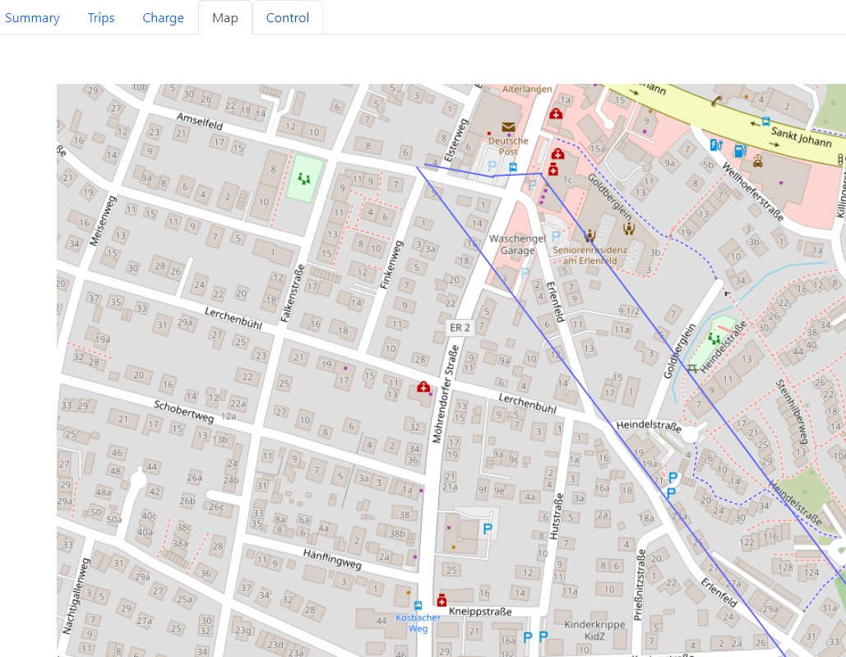Click the brown car wash icon
Viewport: 846px width, 657px height.
[757, 161]
